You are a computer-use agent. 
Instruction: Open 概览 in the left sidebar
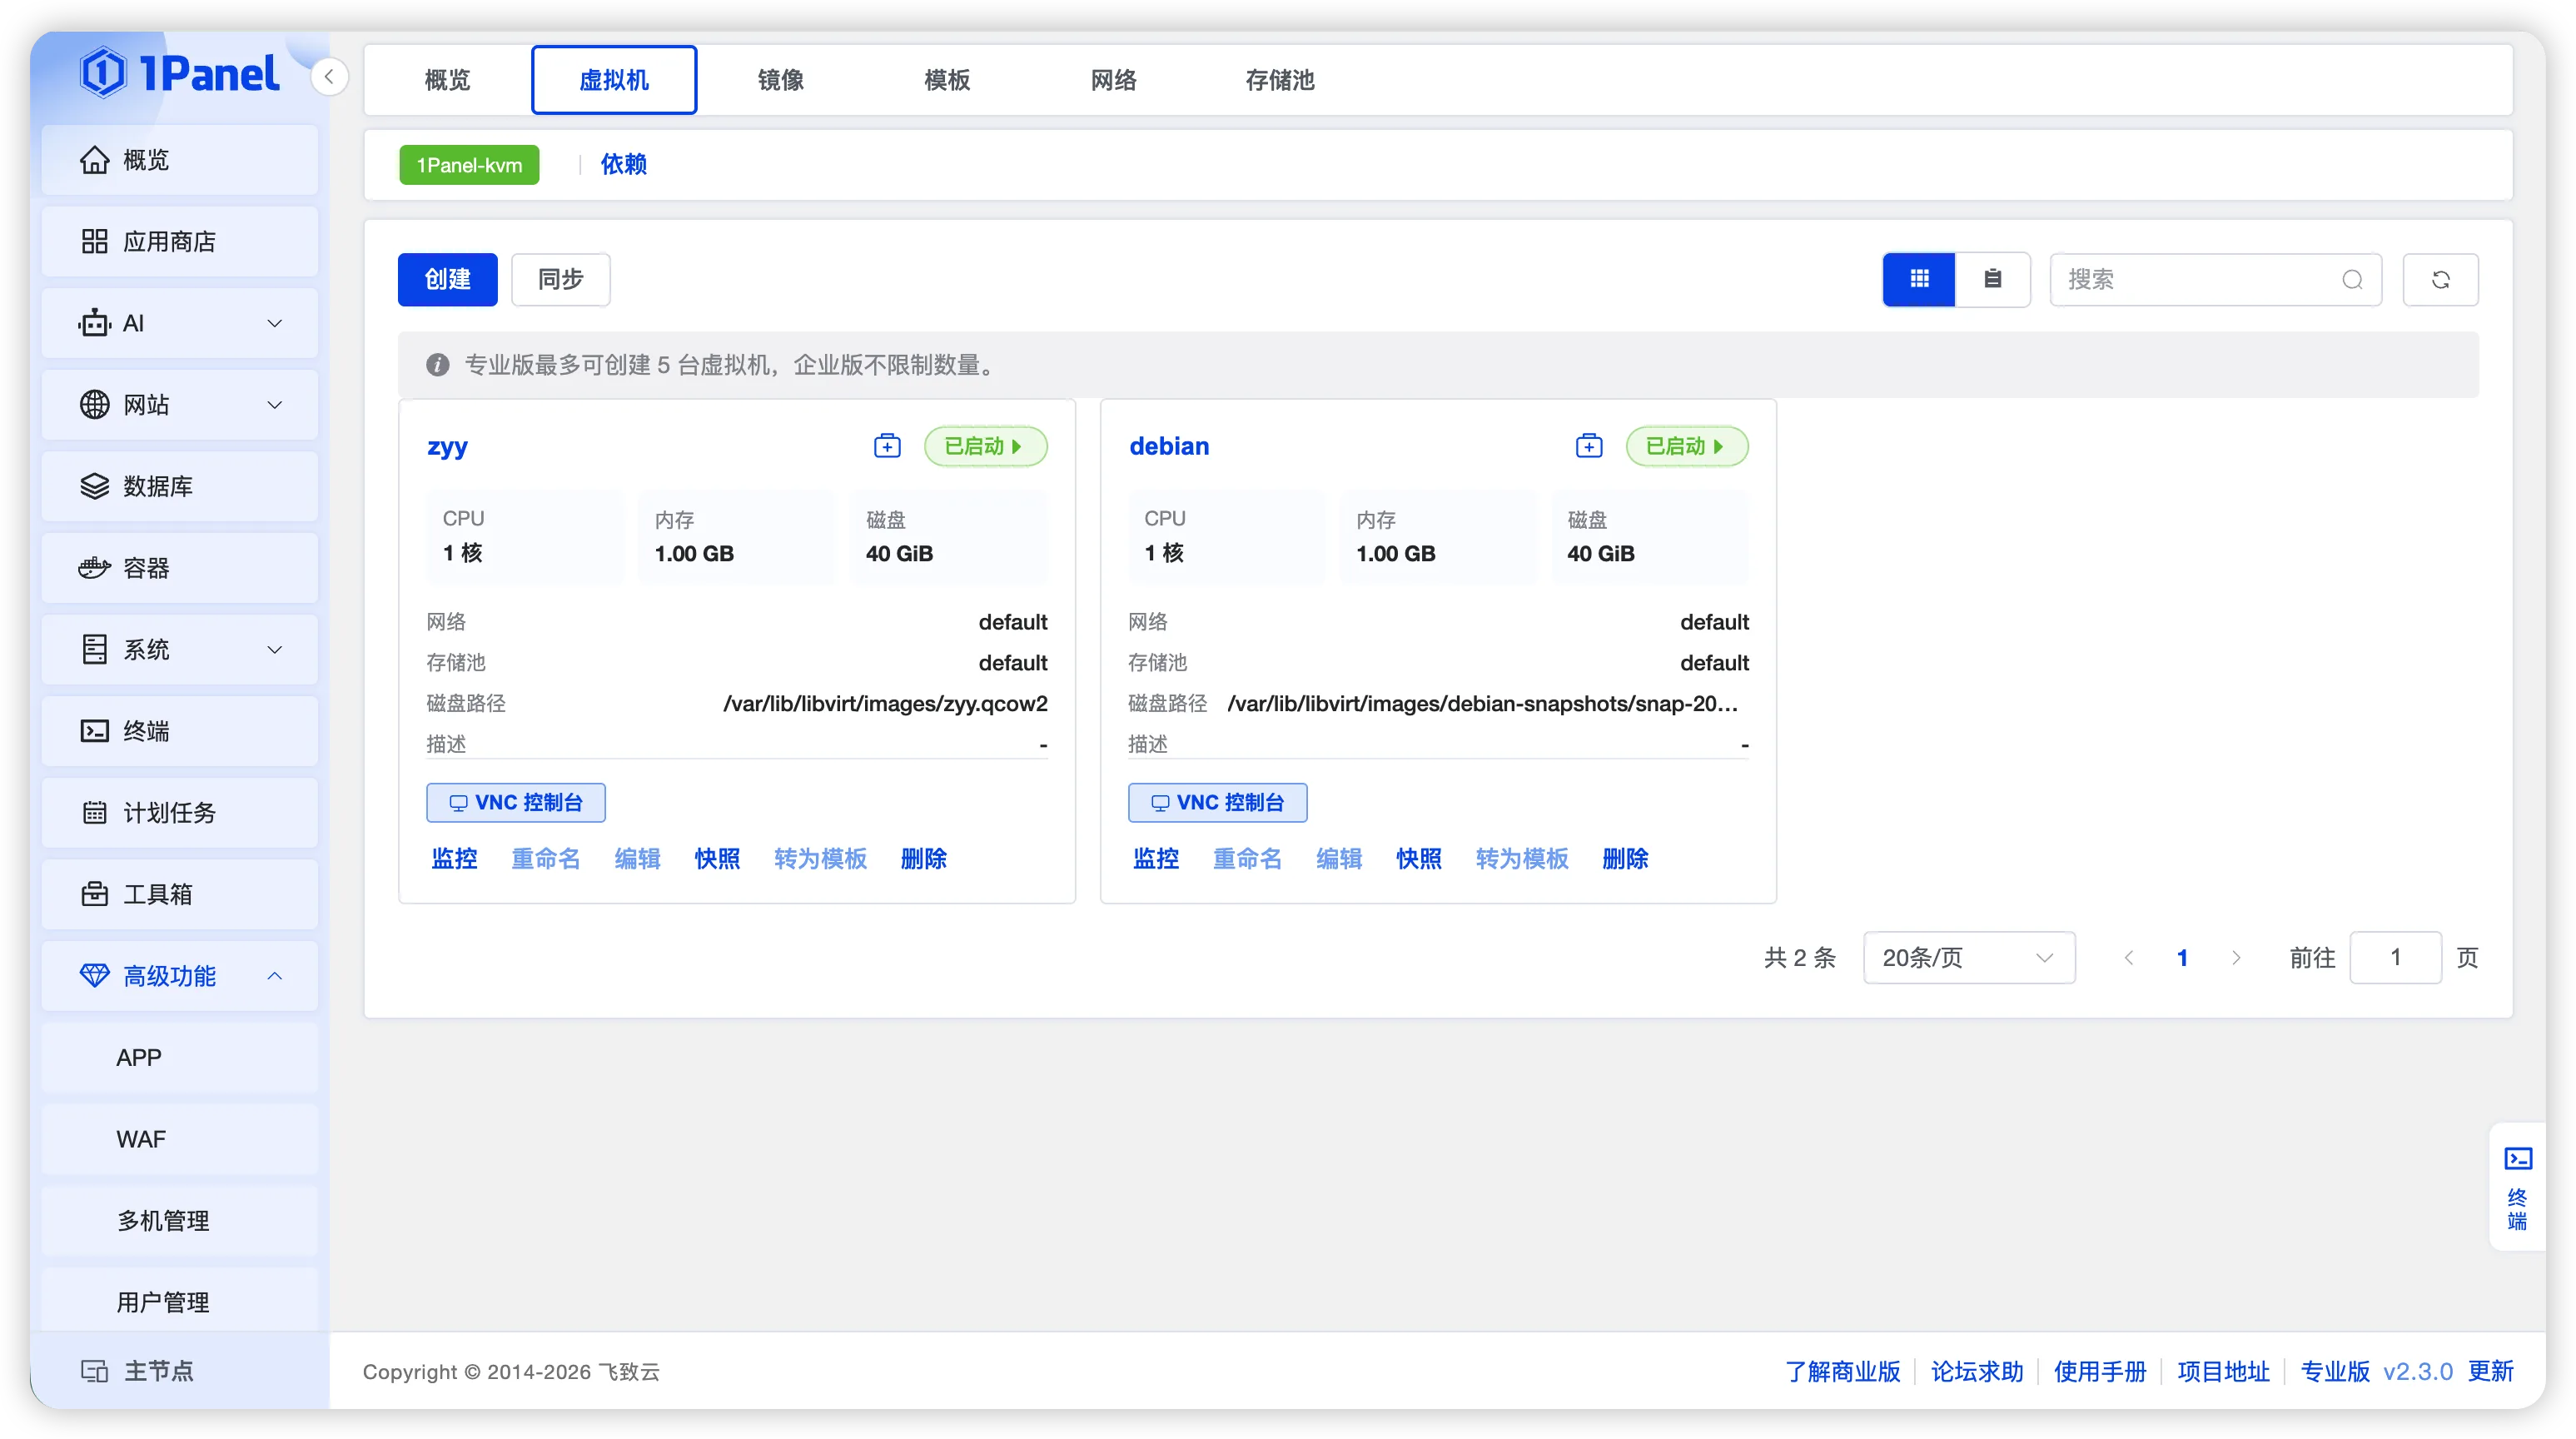tap(180, 160)
